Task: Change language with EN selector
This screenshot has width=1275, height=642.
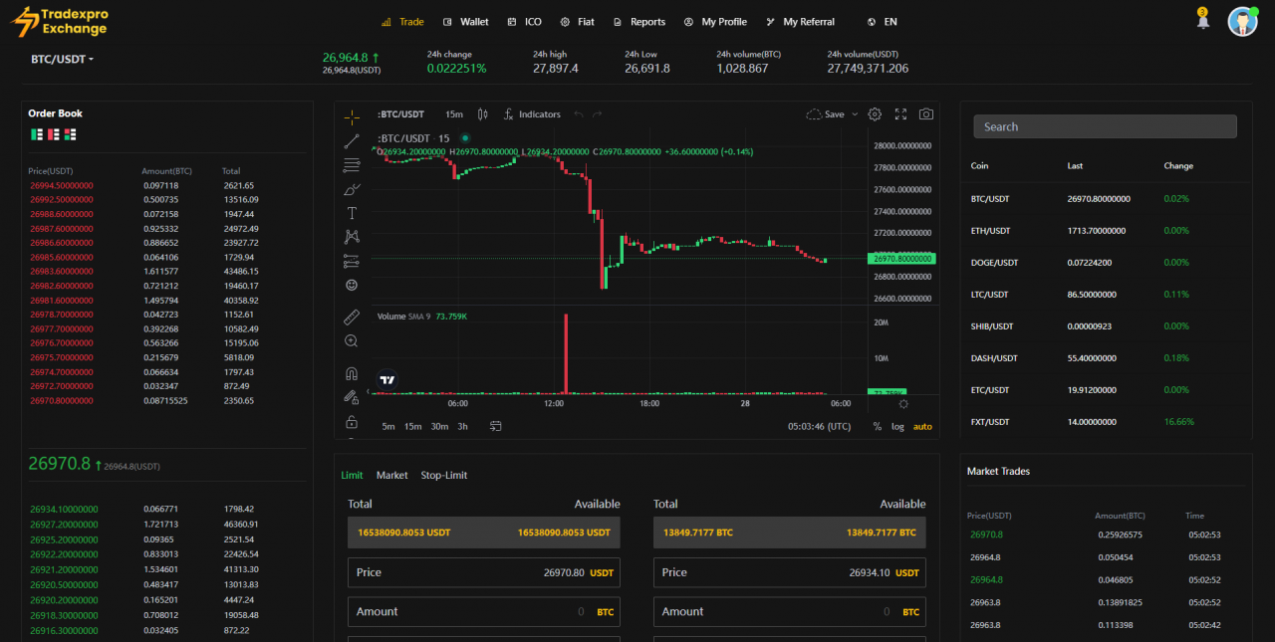Action: pos(883,21)
